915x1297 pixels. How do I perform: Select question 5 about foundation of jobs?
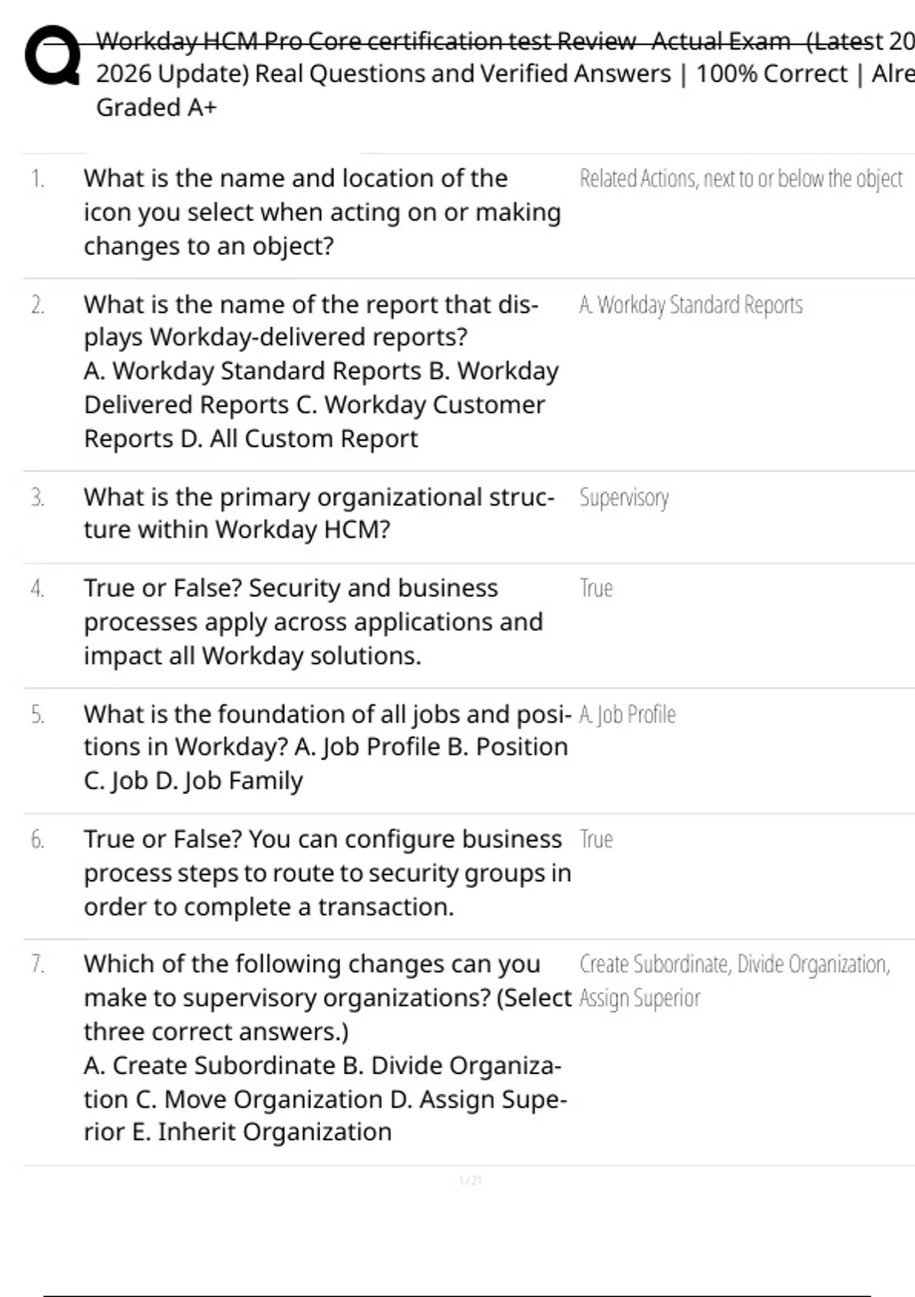tap(326, 747)
